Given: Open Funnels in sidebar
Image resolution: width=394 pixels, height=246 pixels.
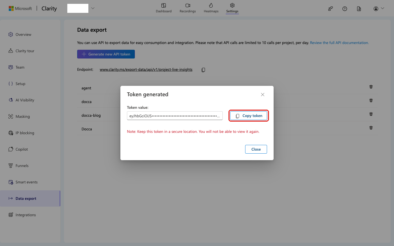Looking at the screenshot, I should click(30, 166).
